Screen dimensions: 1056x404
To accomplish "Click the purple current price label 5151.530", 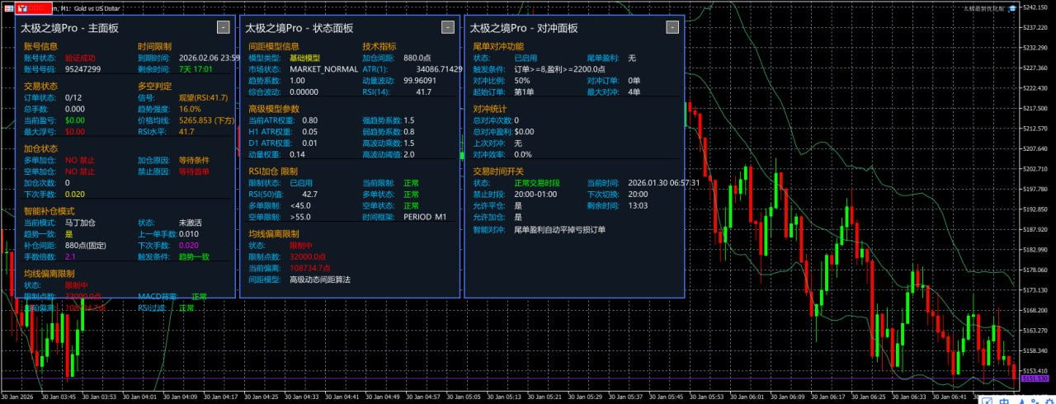I will click(x=1035, y=378).
